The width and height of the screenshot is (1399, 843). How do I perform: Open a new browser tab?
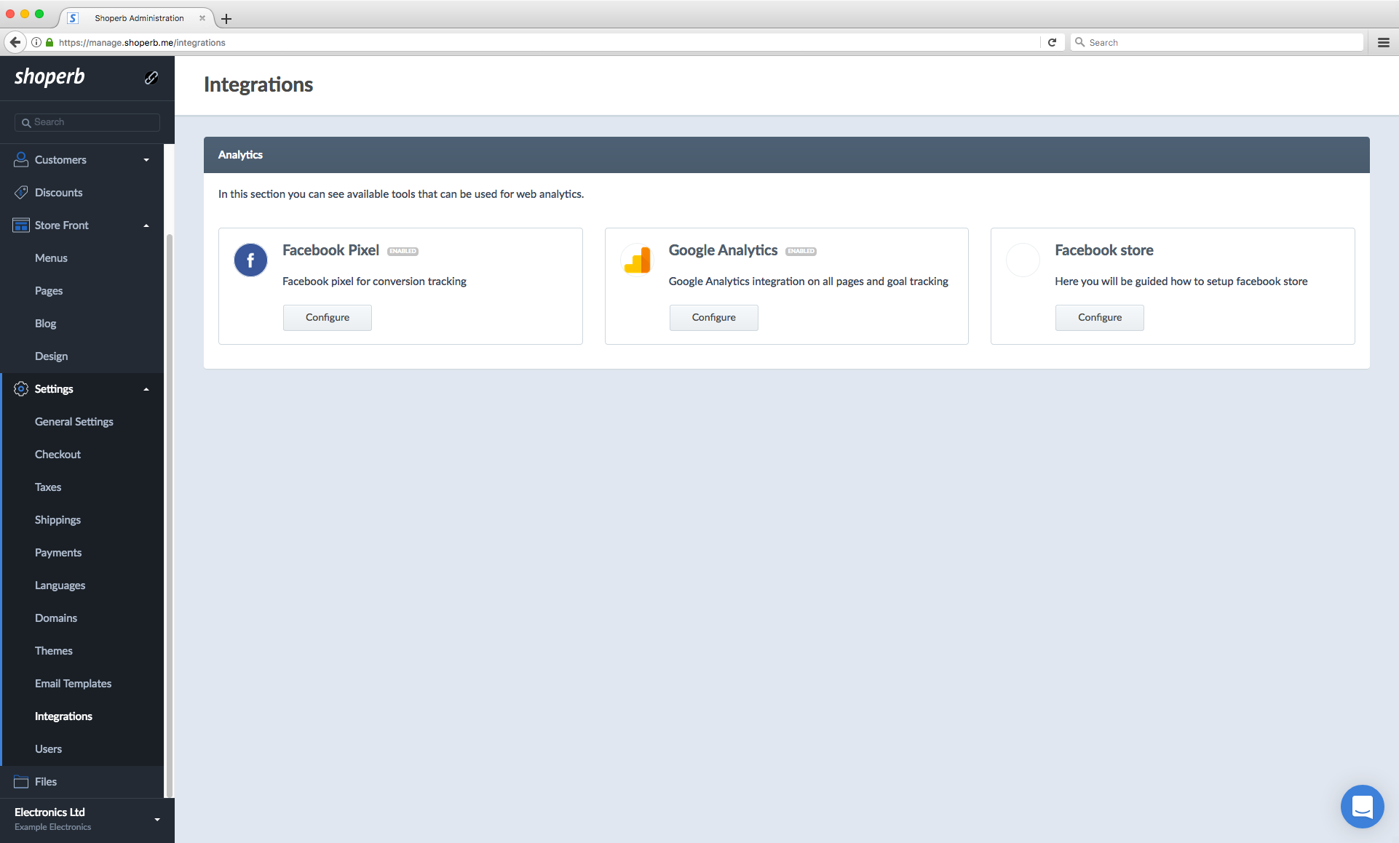tap(226, 18)
